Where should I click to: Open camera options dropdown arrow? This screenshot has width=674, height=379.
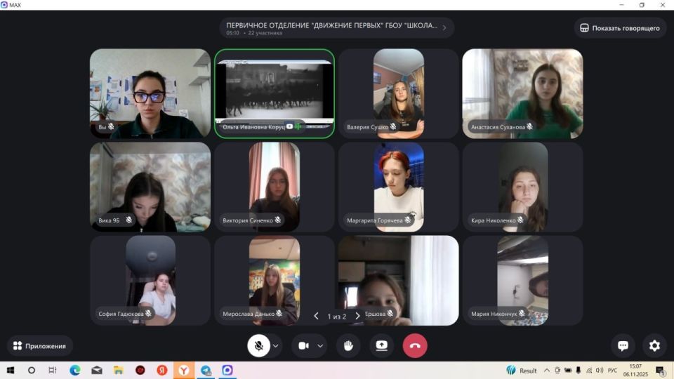[320, 346]
